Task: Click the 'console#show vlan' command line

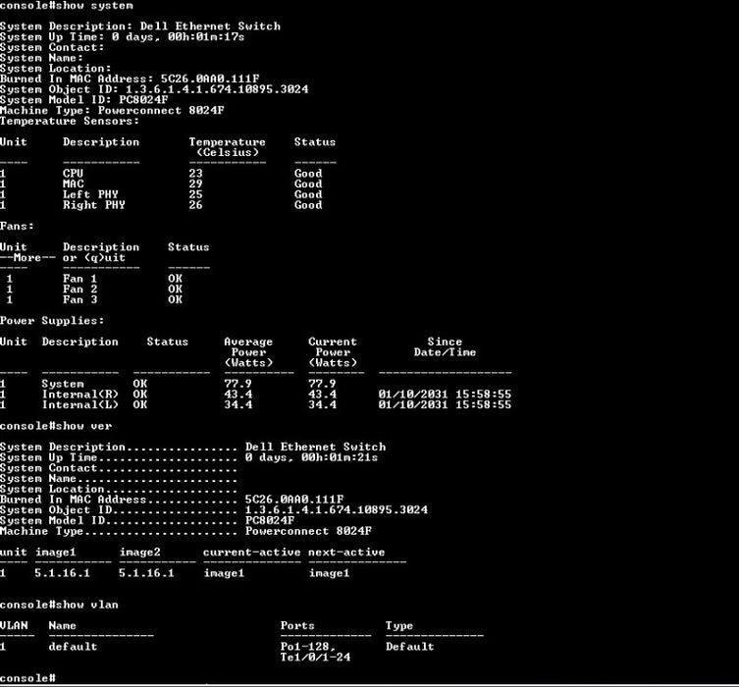Action: pyautogui.click(x=60, y=605)
